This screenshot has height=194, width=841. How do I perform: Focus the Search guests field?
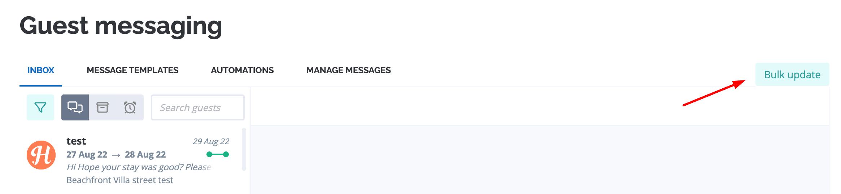click(x=198, y=107)
